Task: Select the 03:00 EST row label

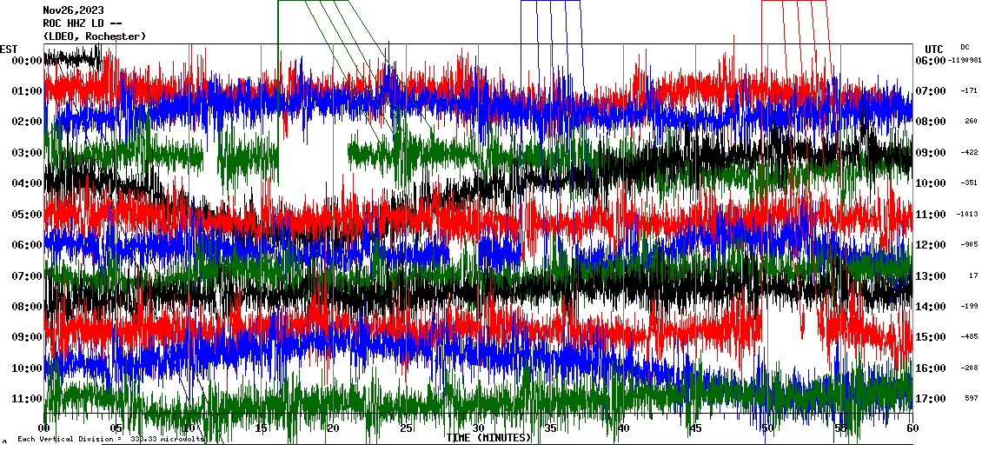Action: point(29,153)
